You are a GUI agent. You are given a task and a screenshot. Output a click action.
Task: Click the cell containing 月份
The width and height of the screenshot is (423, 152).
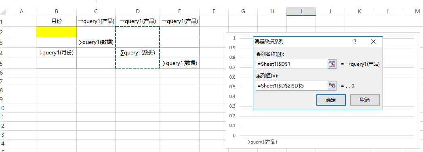point(57,21)
